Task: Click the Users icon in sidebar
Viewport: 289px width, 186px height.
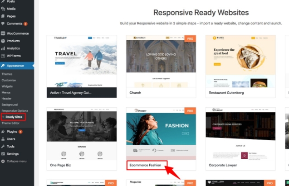Action: pyautogui.click(x=3, y=139)
